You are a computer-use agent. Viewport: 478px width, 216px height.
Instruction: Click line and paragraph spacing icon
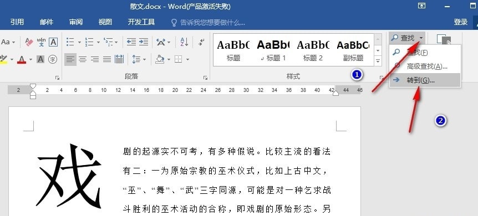click(x=136, y=59)
